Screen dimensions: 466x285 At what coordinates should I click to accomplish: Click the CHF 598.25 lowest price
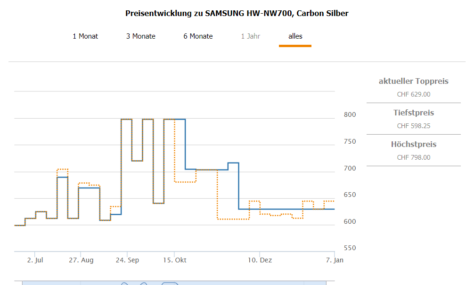pyautogui.click(x=413, y=126)
